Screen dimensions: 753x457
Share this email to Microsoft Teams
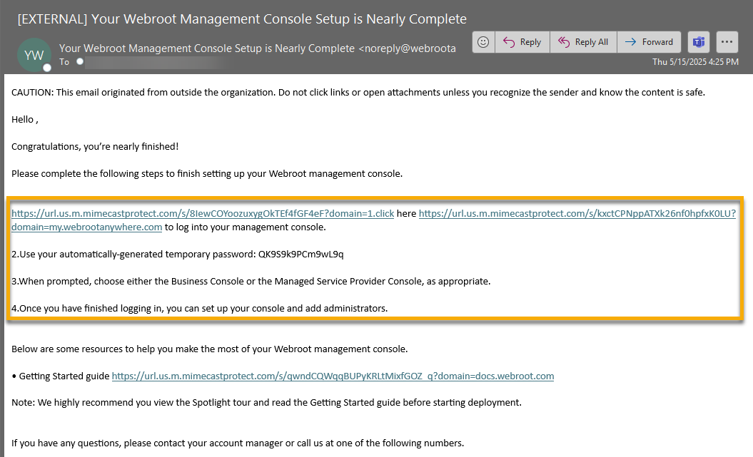pos(698,41)
